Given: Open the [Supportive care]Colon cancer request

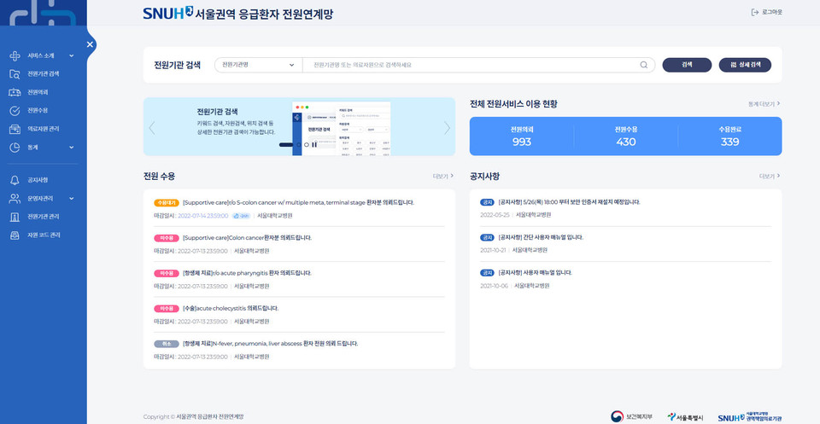Looking at the screenshot, I should point(248,238).
